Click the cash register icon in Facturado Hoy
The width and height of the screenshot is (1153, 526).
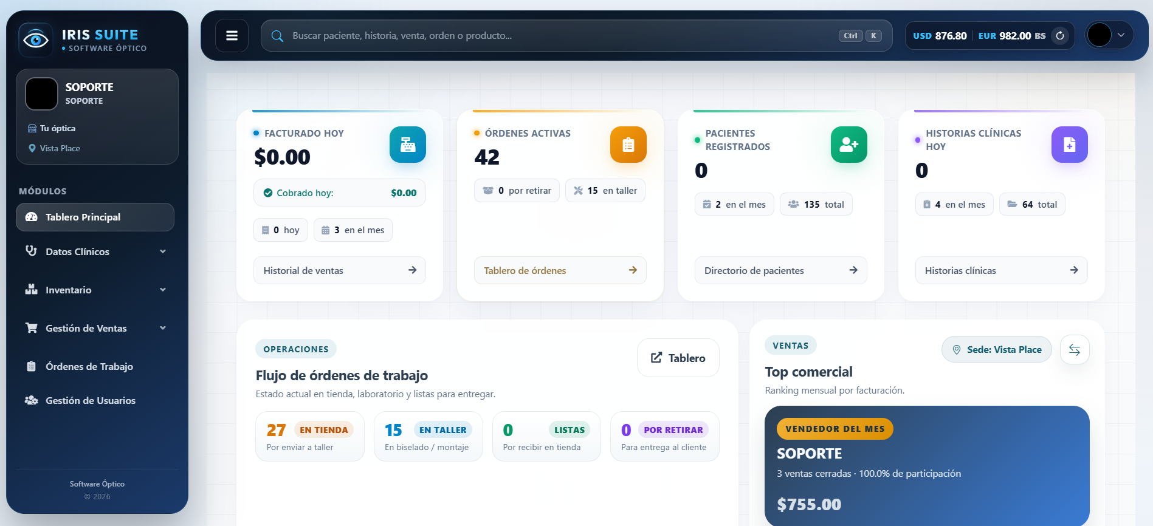408,145
